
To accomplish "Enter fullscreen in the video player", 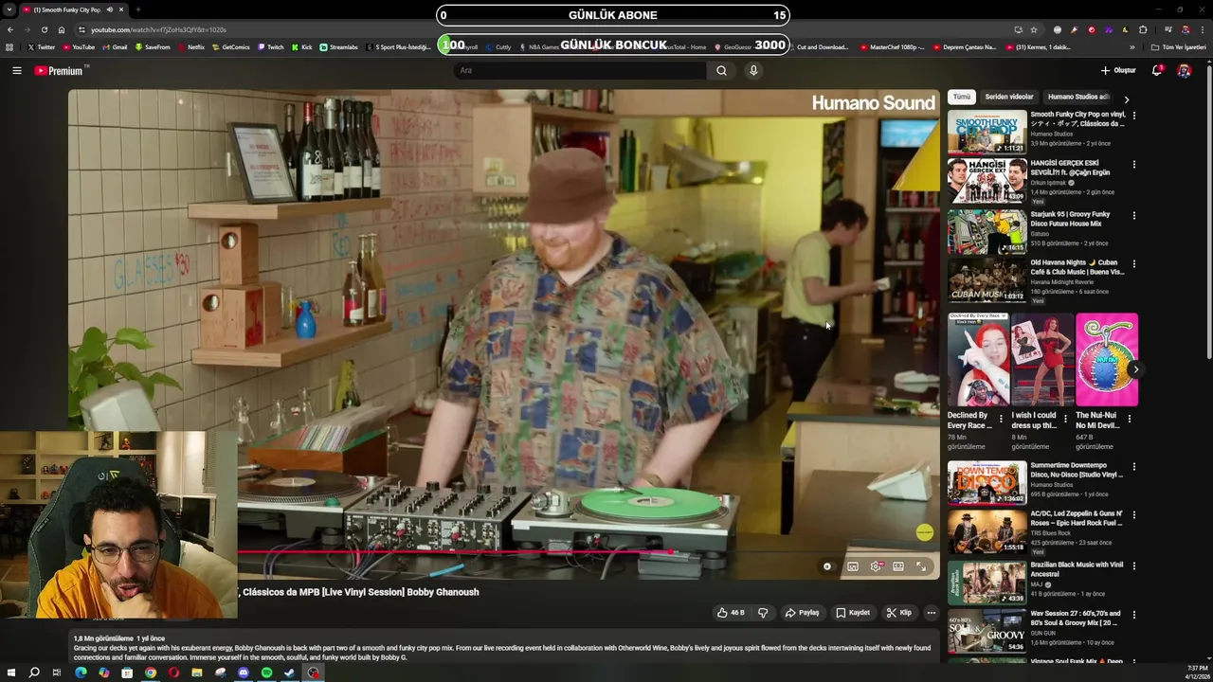I will pyautogui.click(x=921, y=566).
